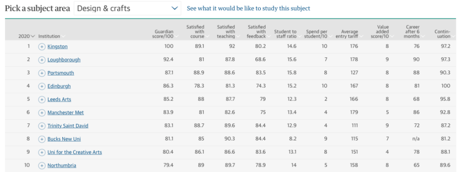The width and height of the screenshot is (461, 172).
Task: Click plus icon next to Bucks New Uni
Action: click(42, 139)
